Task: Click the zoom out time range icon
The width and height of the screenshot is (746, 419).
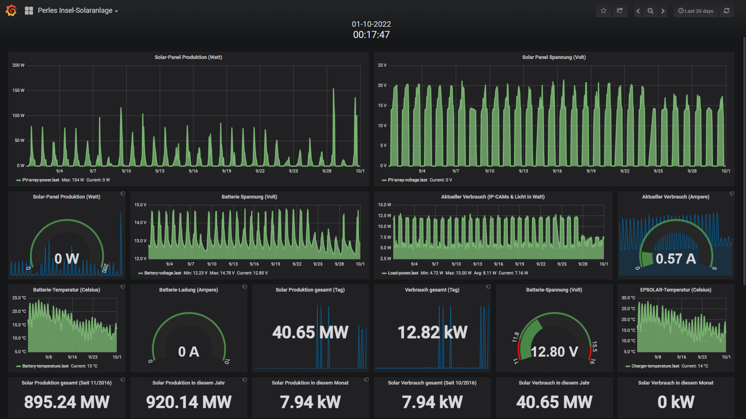Action: 650,11
